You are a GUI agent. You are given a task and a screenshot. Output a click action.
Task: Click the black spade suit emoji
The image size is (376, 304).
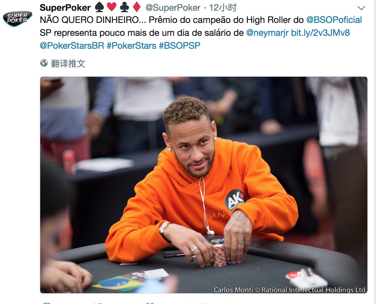99,8
